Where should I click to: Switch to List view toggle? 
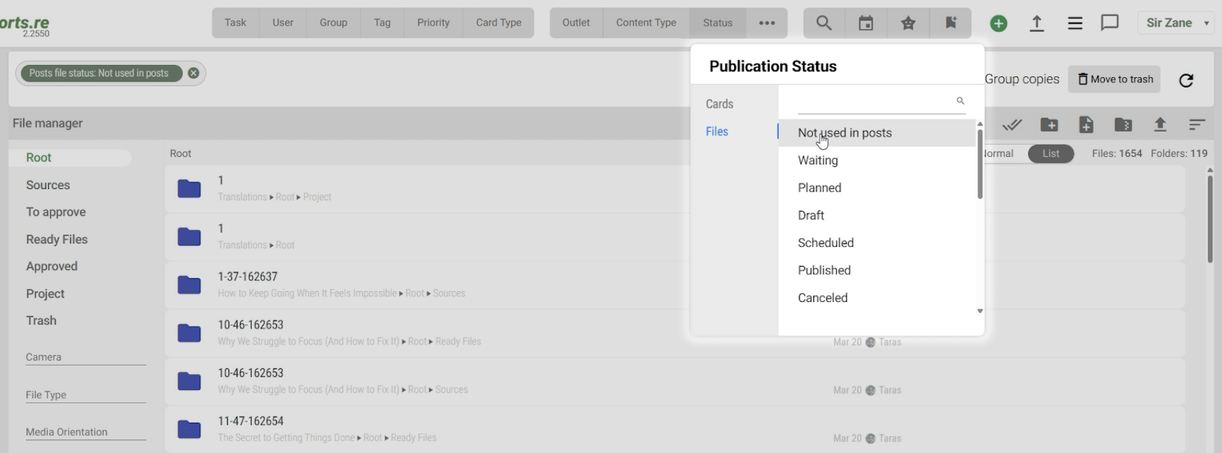point(1050,154)
